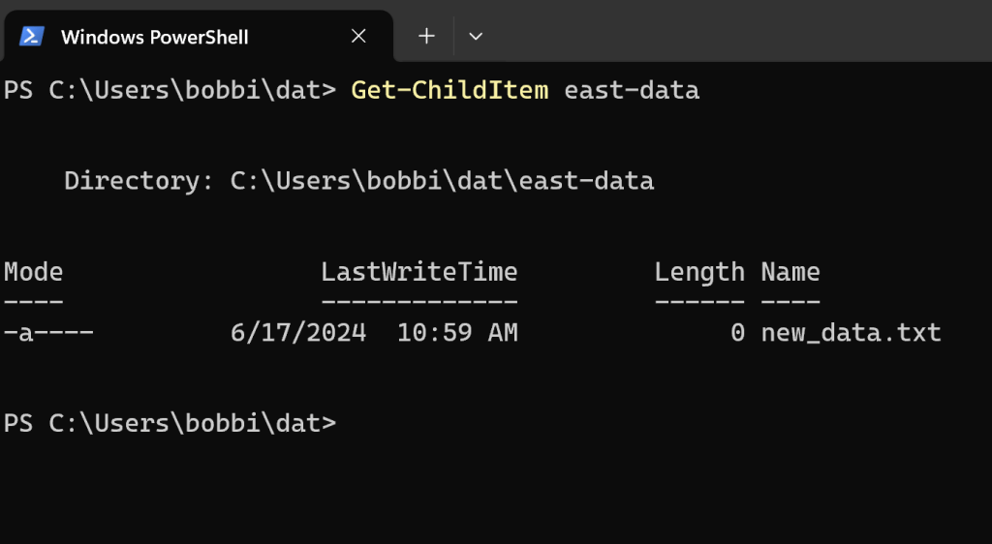Open a new tab with the plus icon
Screen dimensions: 992x544
click(x=426, y=37)
